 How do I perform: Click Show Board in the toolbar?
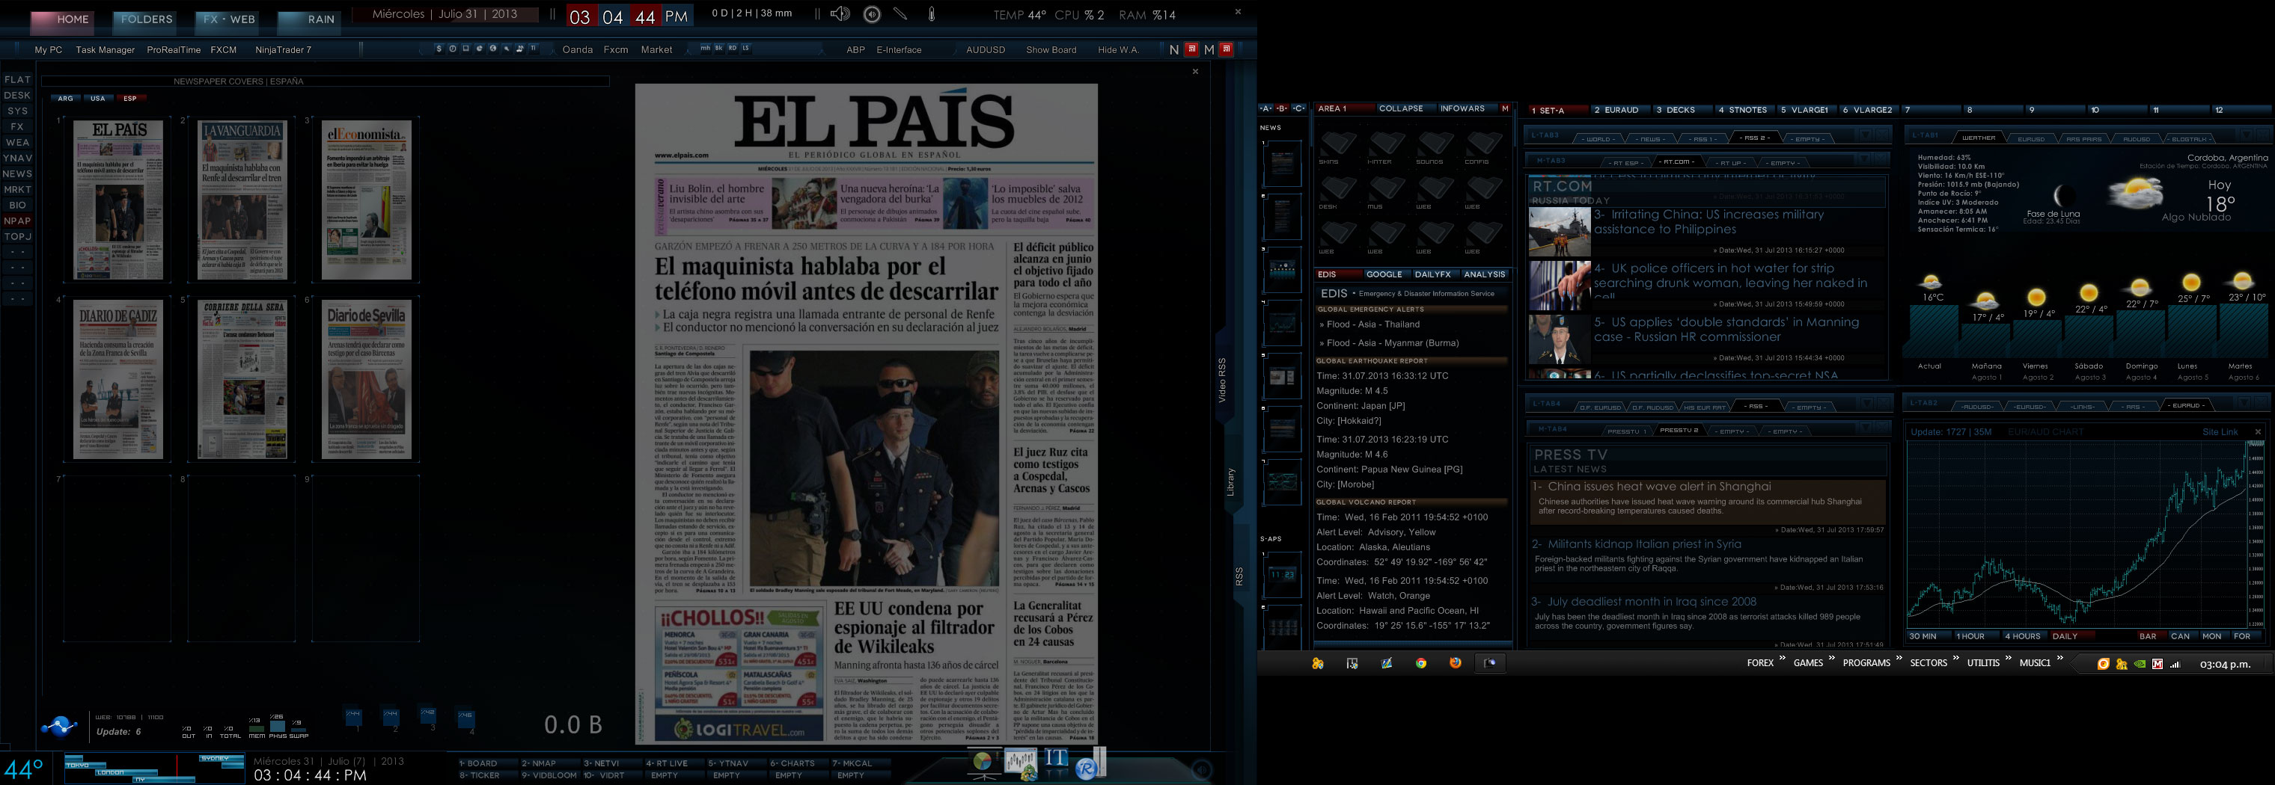pos(1051,49)
